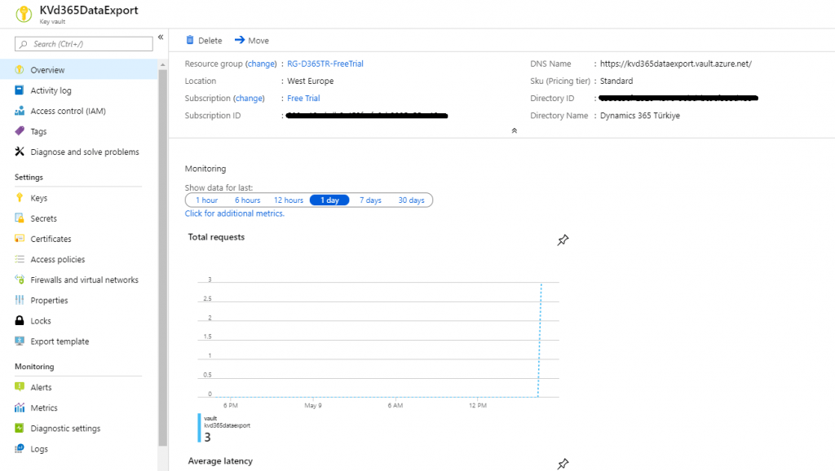835x471 pixels.
Task: Open the Overview menu item
Action: (79, 70)
